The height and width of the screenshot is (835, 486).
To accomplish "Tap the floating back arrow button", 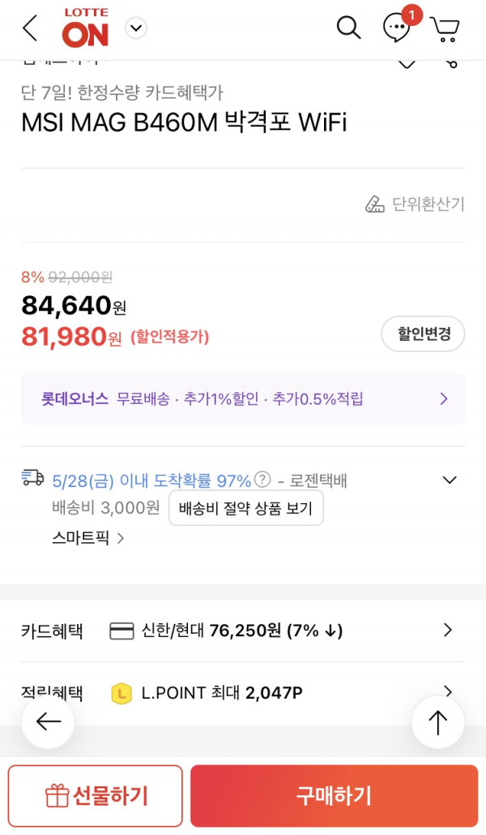I will point(48,722).
